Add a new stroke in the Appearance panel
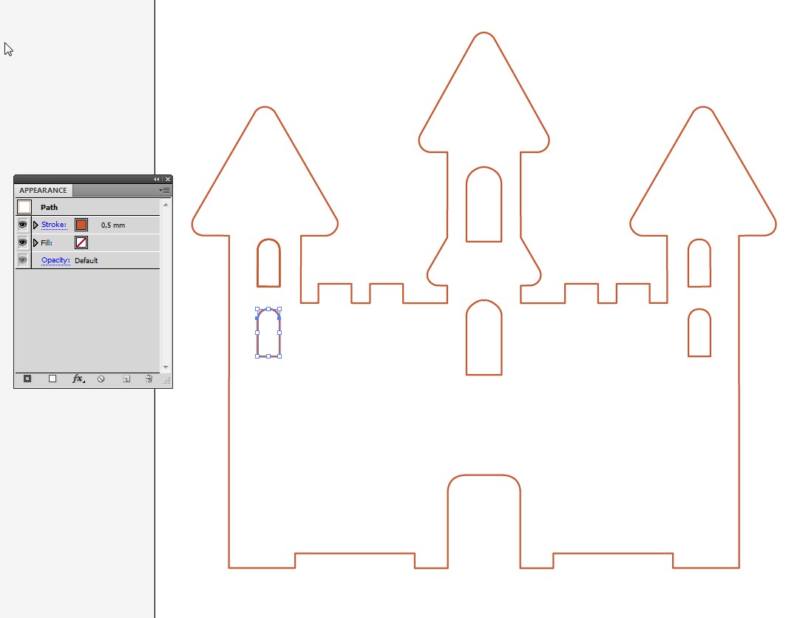This screenshot has height=618, width=803. pos(27,378)
